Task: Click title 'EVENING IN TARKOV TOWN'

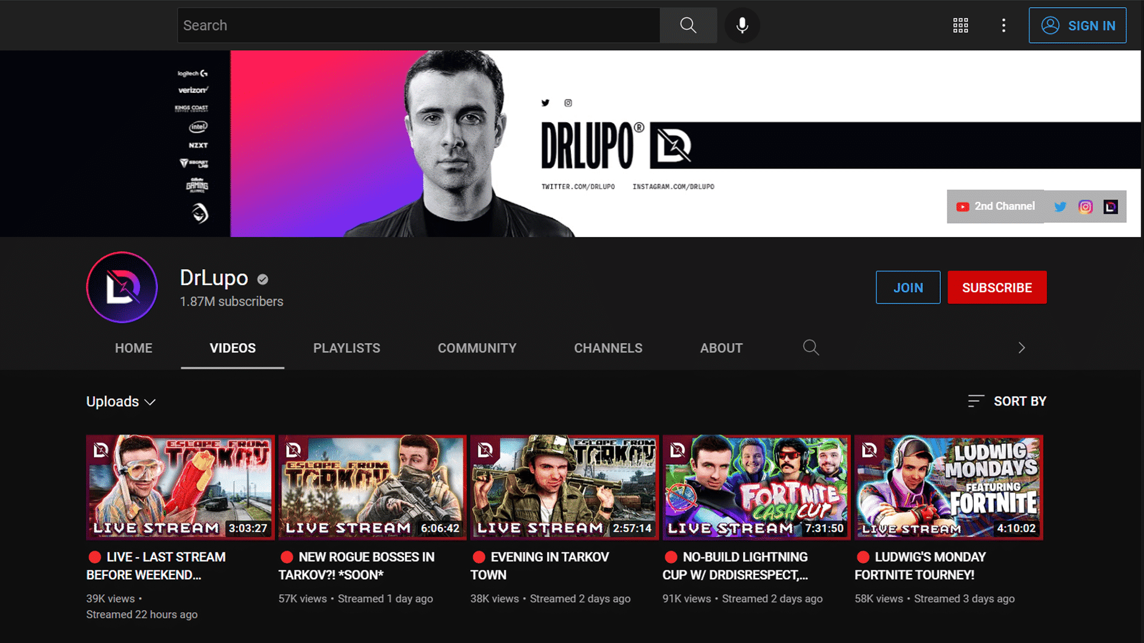Action: click(x=540, y=566)
